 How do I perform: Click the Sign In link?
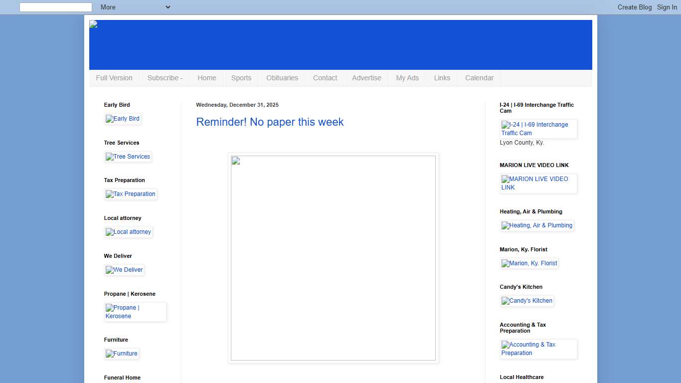tap(667, 7)
